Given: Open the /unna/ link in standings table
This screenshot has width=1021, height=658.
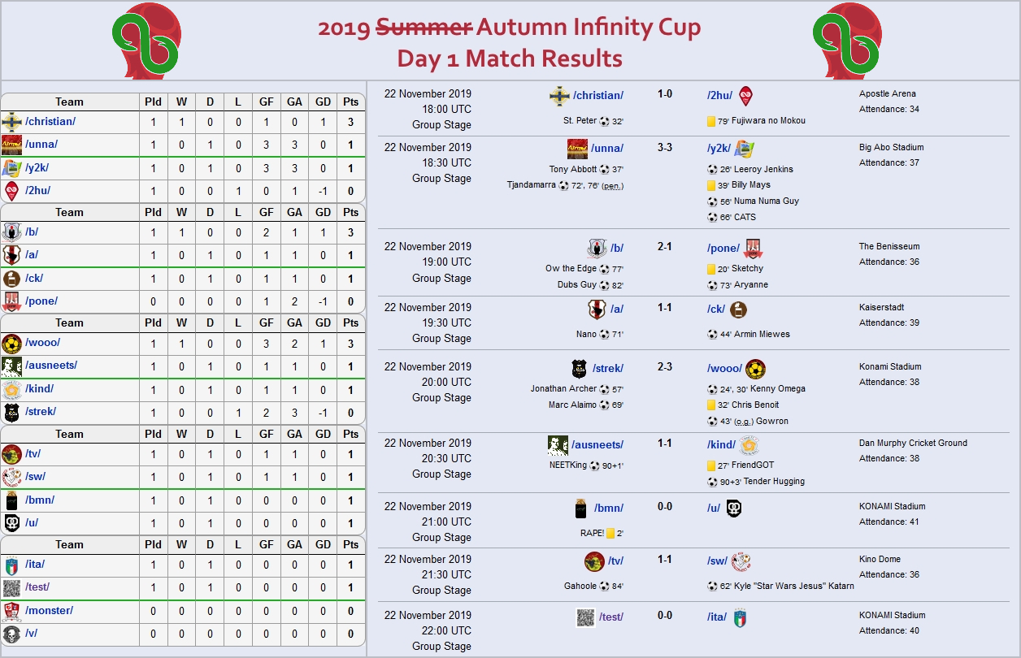Looking at the screenshot, I should pos(41,145).
